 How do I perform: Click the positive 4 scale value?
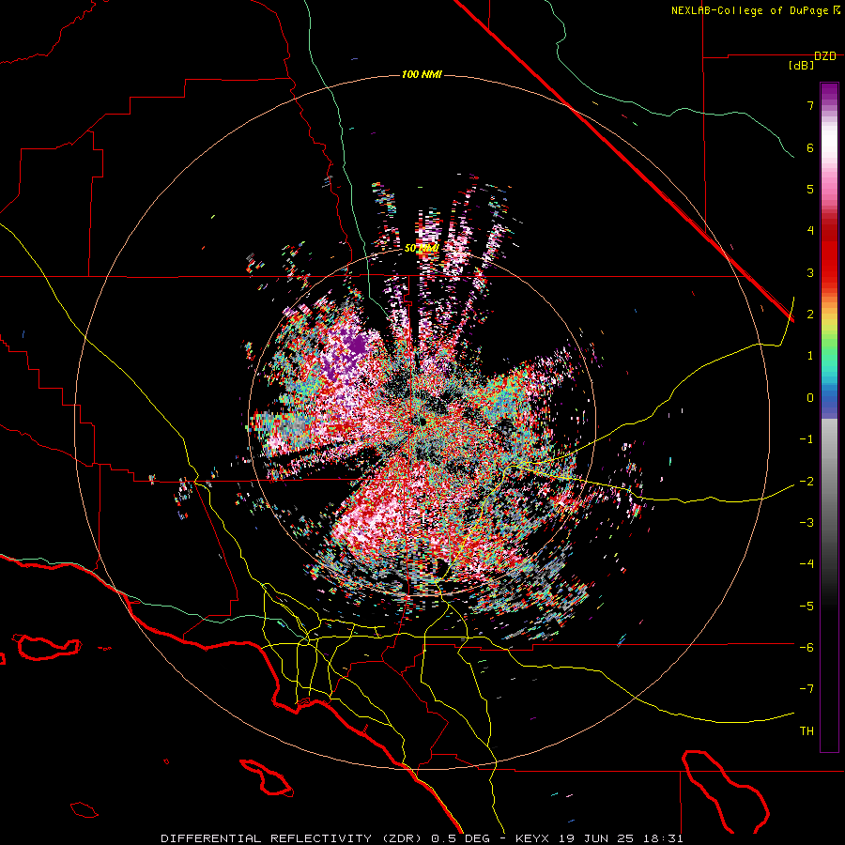click(810, 231)
